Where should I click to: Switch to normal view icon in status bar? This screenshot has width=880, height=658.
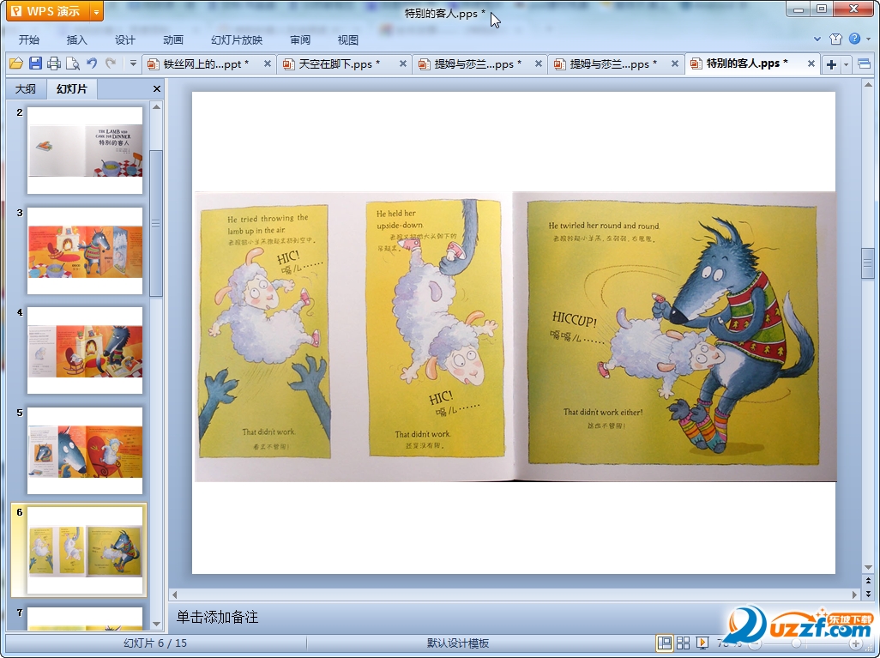tap(664, 643)
